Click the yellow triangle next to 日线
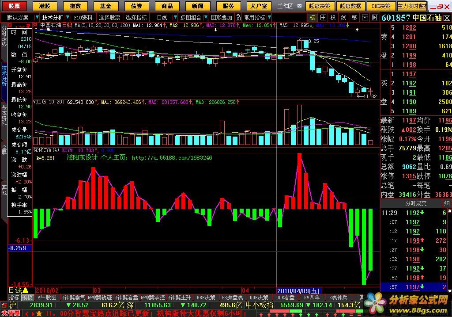The image size is (452, 317). pos(25,290)
